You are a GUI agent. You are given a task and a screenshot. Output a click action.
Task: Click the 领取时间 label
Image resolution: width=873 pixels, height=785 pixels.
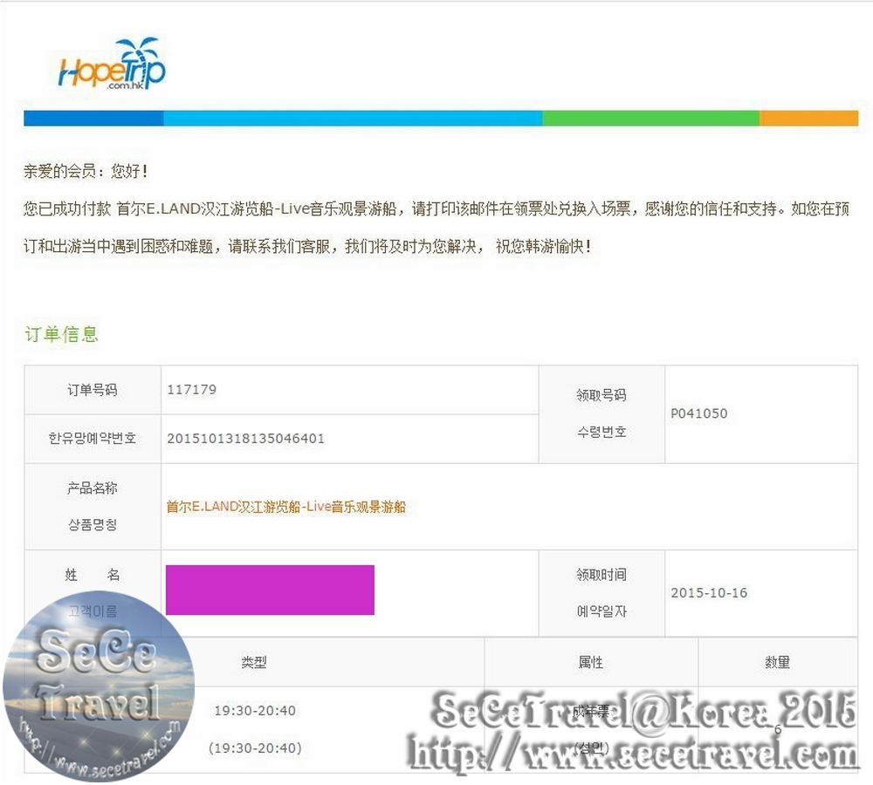click(x=601, y=575)
